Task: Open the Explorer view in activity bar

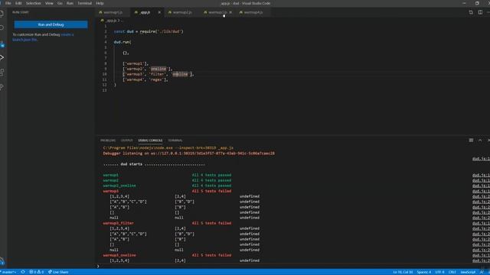Action: pyautogui.click(x=2, y=13)
